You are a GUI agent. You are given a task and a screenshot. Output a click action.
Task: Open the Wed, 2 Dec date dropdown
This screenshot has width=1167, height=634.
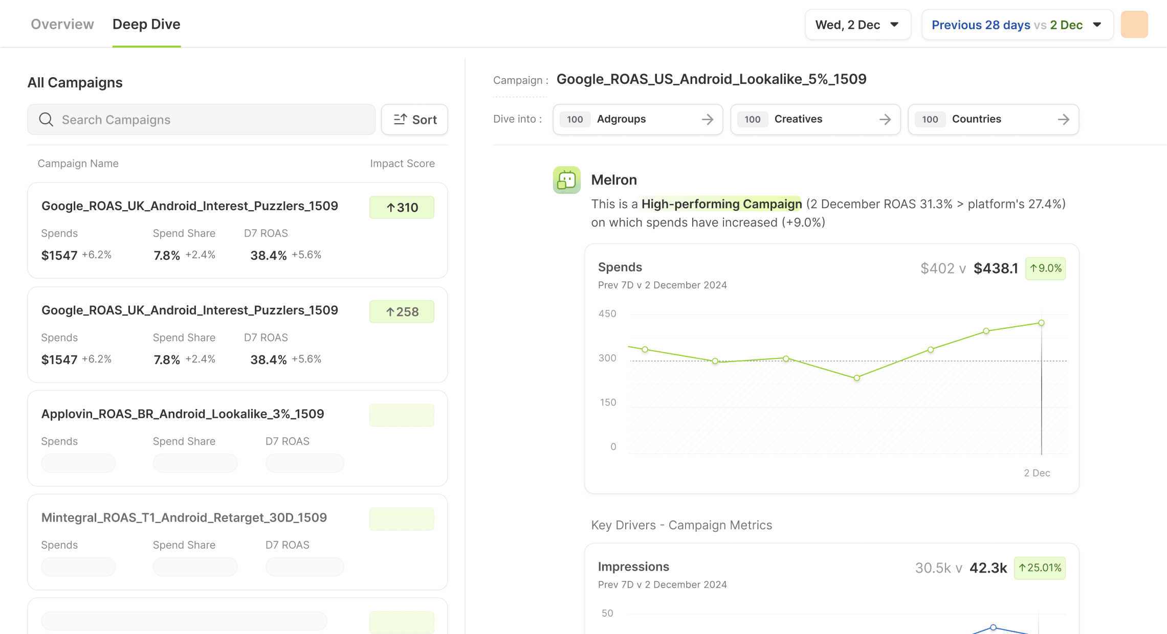pyautogui.click(x=857, y=25)
